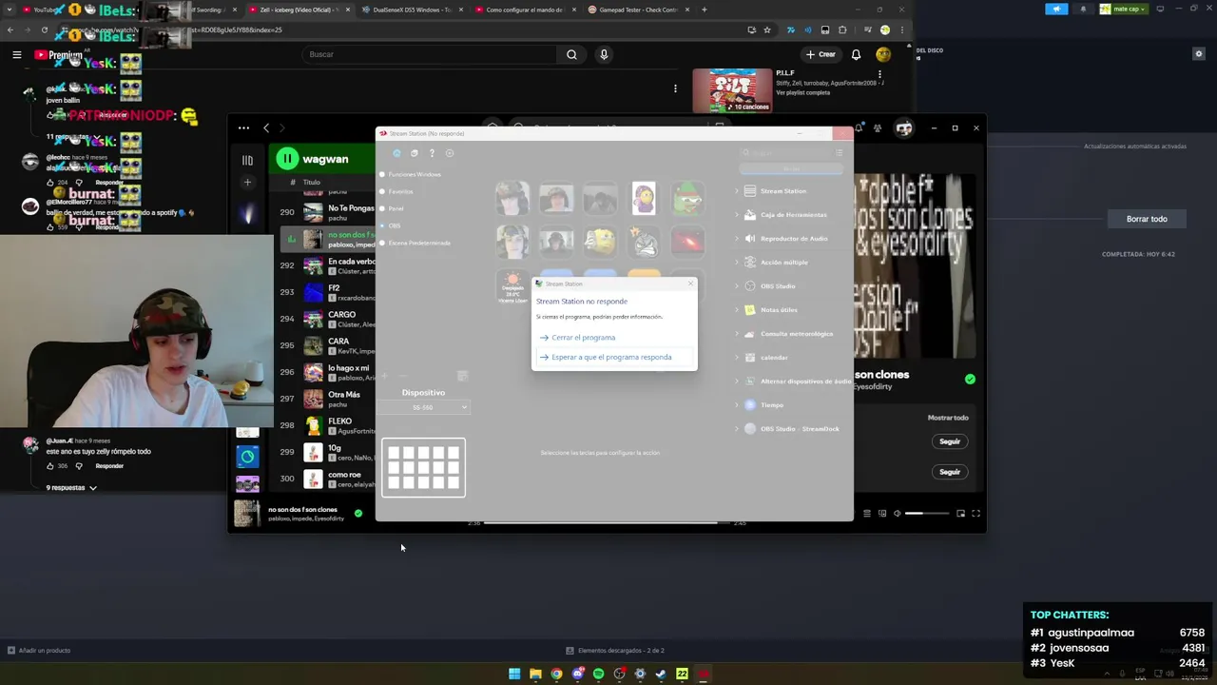Click Stream Station home icon
Screen dimensions: 1217x685
click(x=396, y=153)
